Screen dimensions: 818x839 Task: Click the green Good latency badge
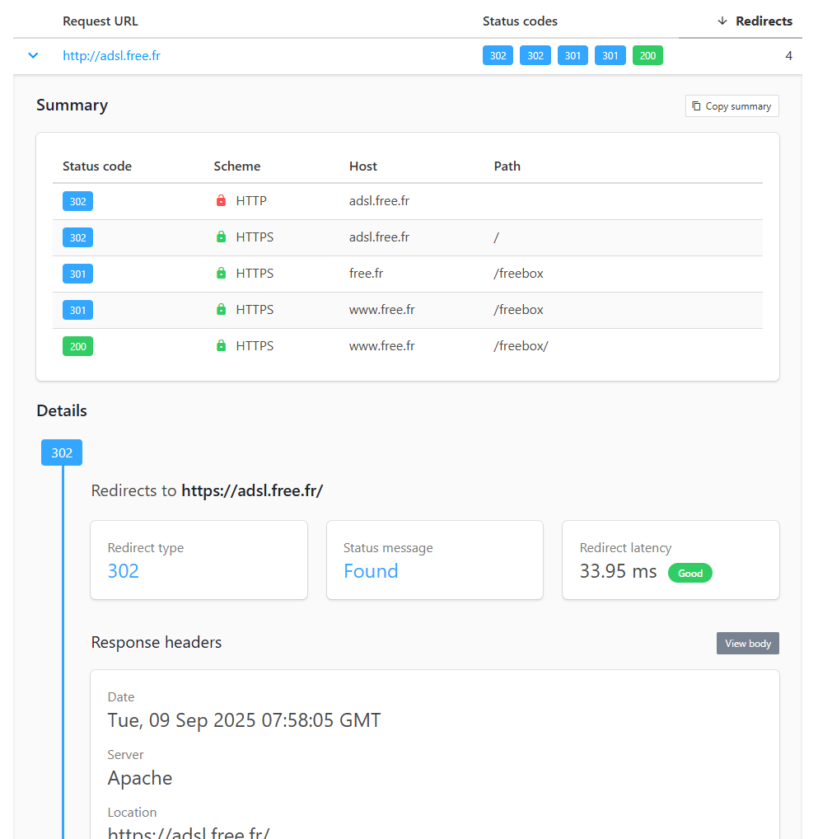click(690, 573)
